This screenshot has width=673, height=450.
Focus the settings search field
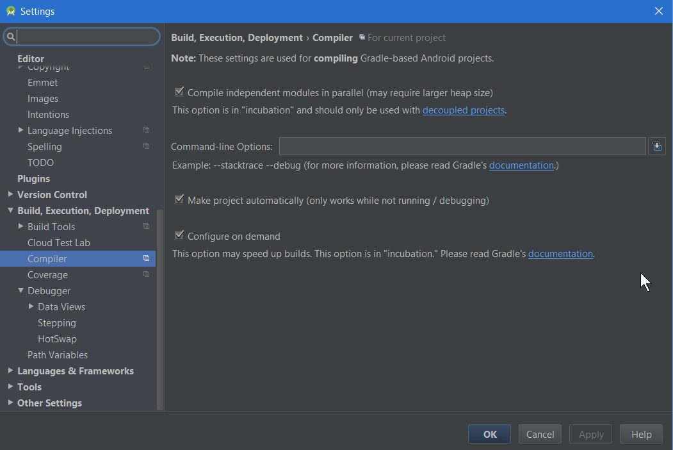(81, 37)
